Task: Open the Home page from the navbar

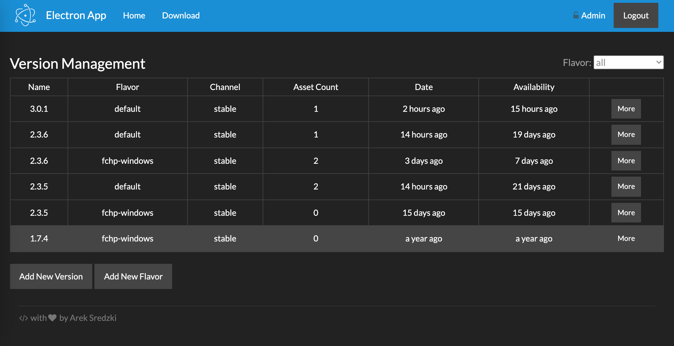Action: coord(134,15)
